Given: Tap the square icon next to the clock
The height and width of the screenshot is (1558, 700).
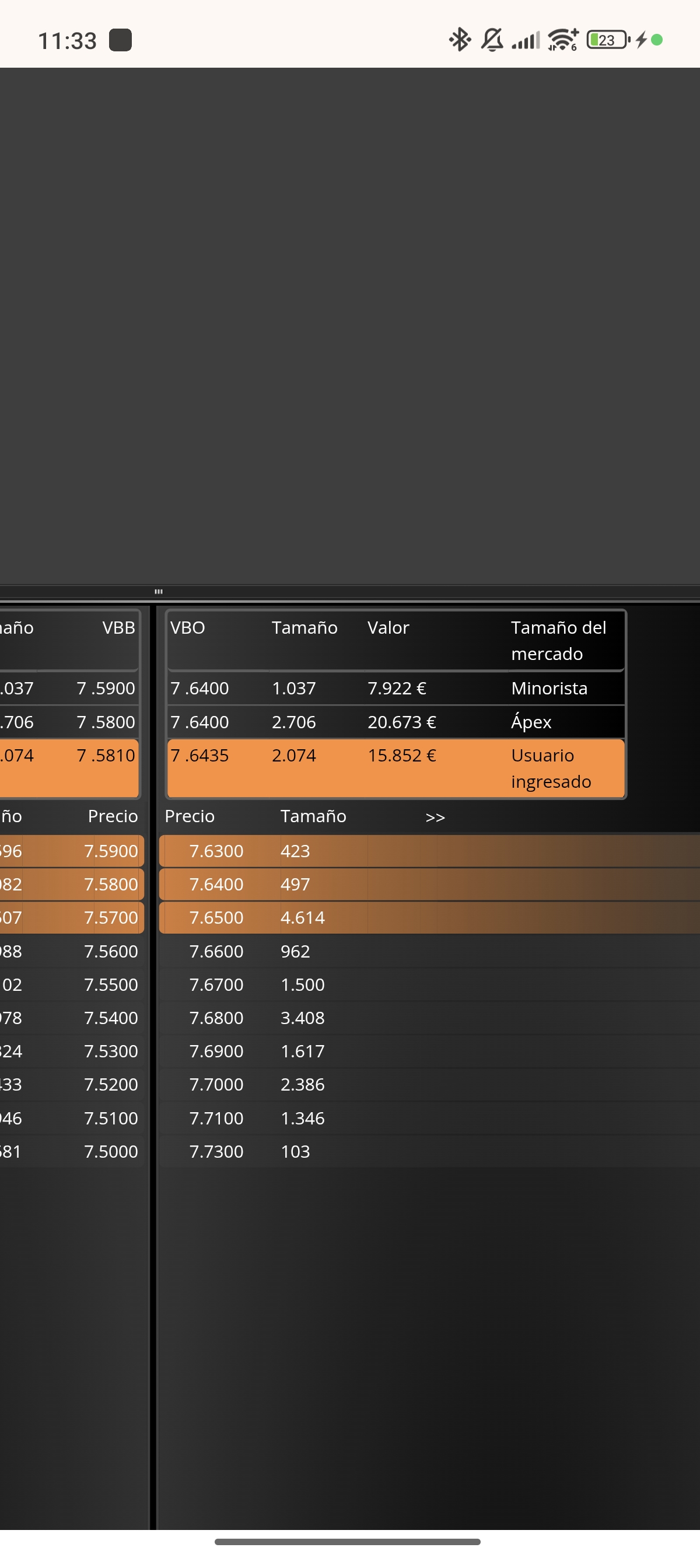Looking at the screenshot, I should pyautogui.click(x=120, y=40).
